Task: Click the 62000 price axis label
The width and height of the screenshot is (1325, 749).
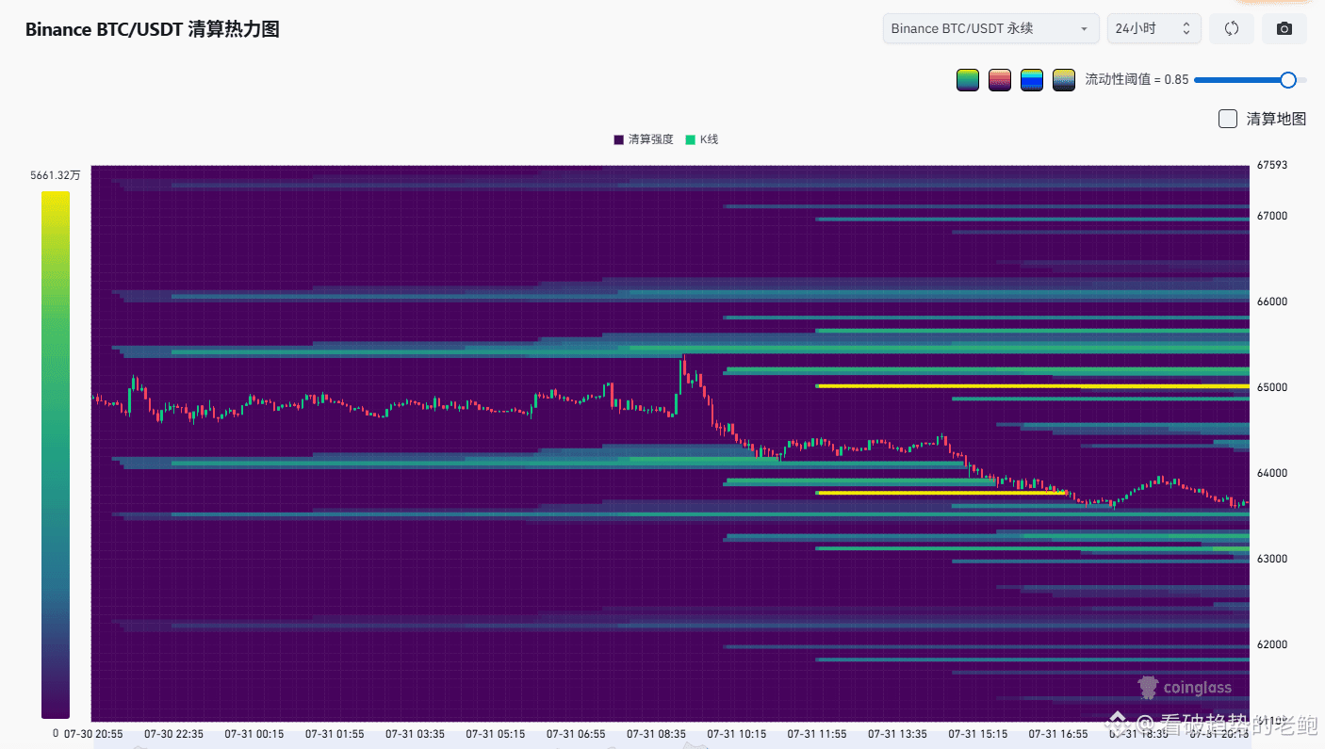Action: [1272, 644]
